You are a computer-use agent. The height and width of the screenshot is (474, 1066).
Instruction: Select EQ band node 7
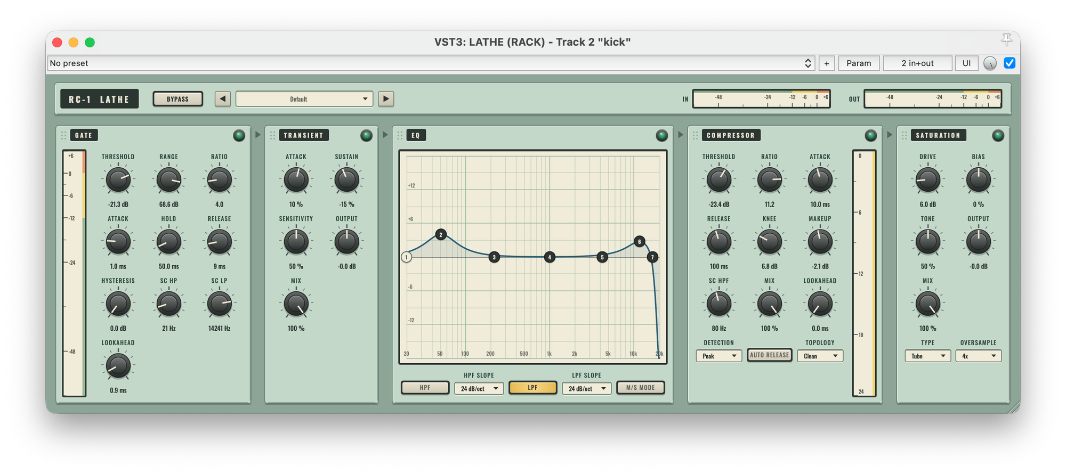(652, 257)
